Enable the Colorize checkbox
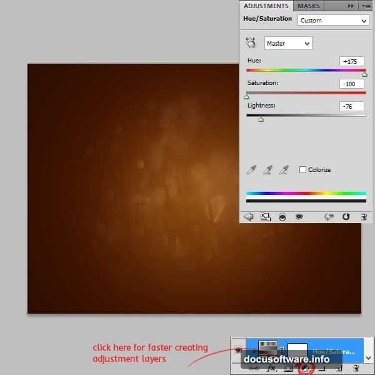The width and height of the screenshot is (375, 375). [303, 170]
